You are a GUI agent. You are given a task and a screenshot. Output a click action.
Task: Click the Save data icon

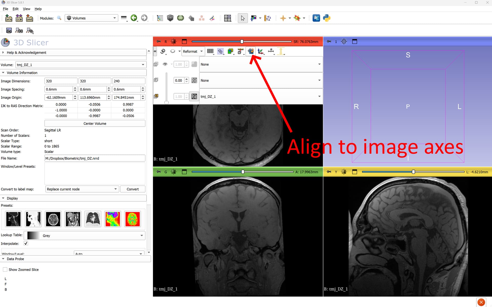tap(29, 18)
